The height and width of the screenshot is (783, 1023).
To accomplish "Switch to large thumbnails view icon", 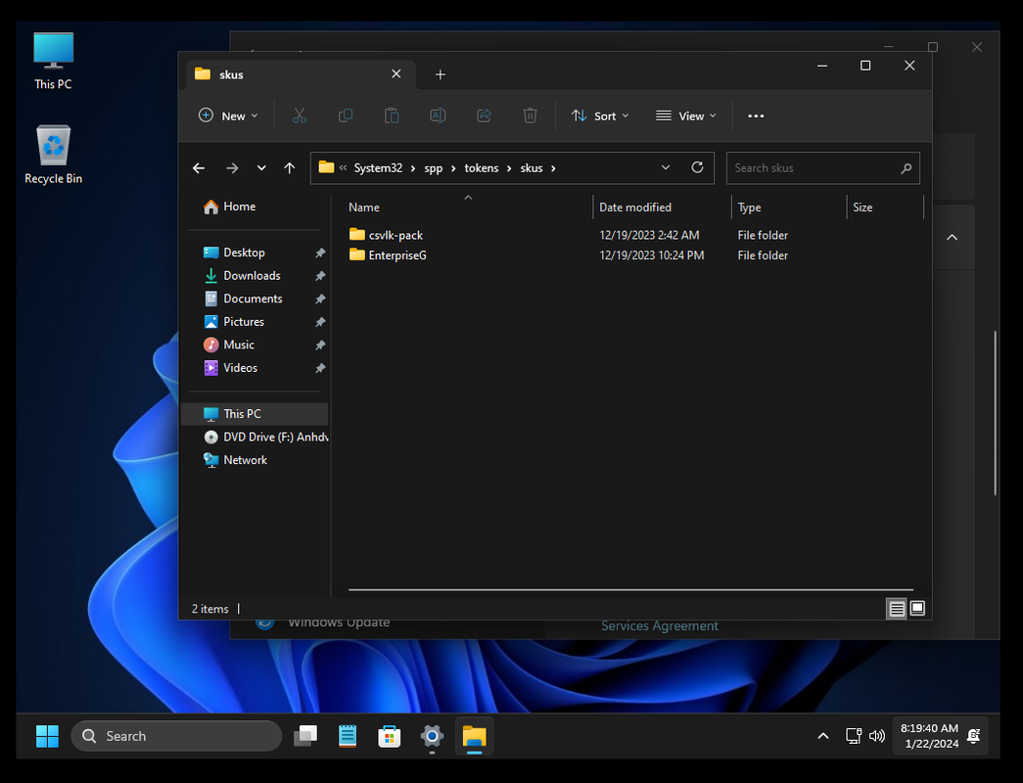I will click(917, 609).
